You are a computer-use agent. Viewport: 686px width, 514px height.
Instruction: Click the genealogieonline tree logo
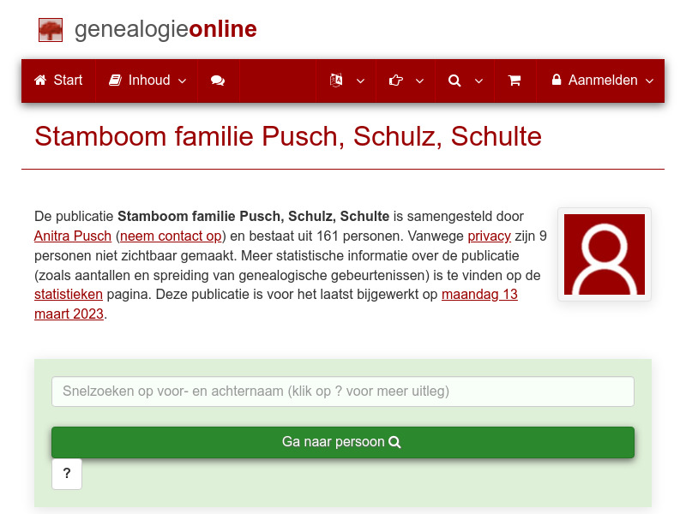(x=51, y=28)
